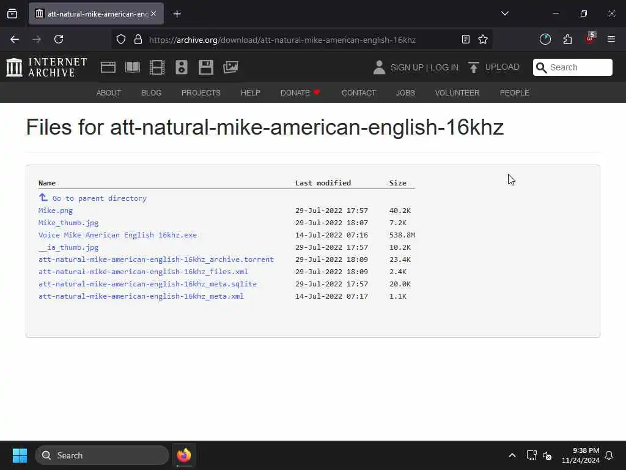The height and width of the screenshot is (470, 626).
Task: Open the VOLUNTEER menu item
Action: 457,93
